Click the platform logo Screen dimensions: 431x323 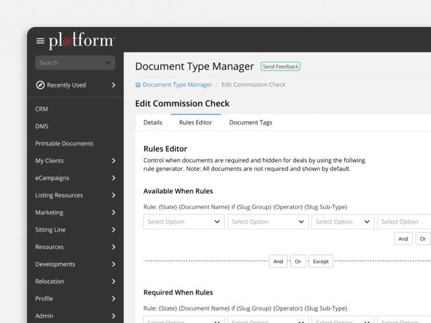(x=82, y=40)
